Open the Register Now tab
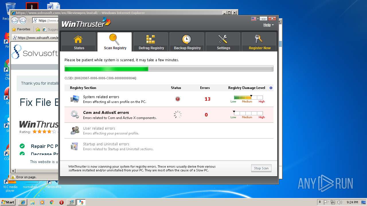This screenshot has width=367, height=206. [x=259, y=42]
